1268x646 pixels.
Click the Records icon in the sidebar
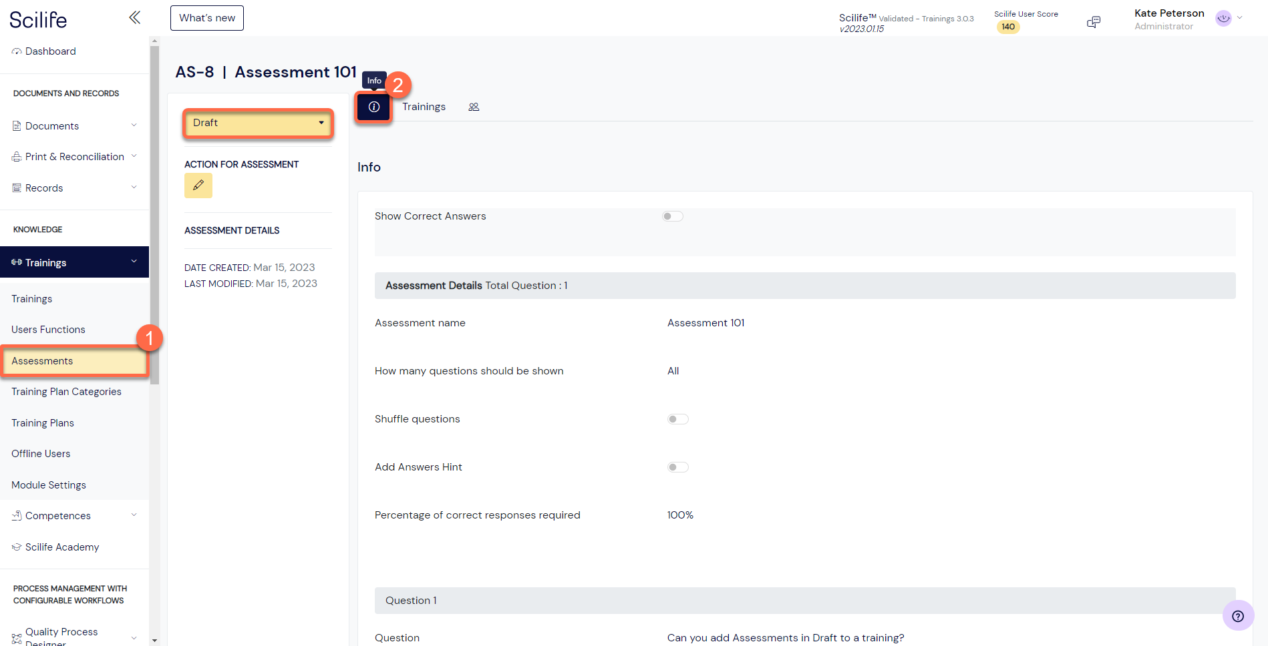[x=15, y=188]
